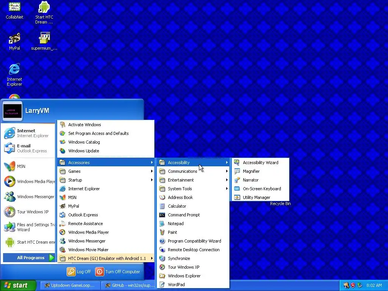Screen dimensions: 388x291
Task: Start Narrator from Accessibility submenu
Action: point(259,180)
